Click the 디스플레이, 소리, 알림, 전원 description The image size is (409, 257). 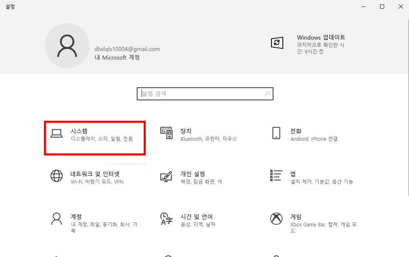coord(102,139)
